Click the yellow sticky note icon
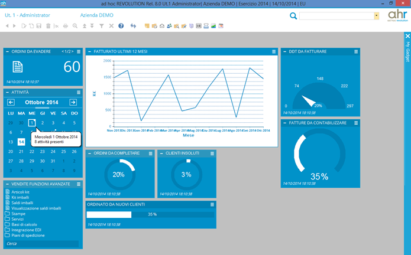Image resolution: width=411 pixels, height=255 pixels. coord(147,26)
